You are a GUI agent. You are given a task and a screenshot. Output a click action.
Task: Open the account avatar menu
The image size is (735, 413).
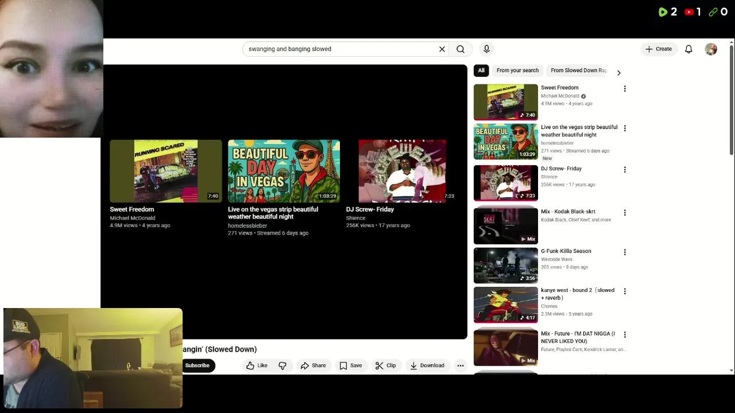pyautogui.click(x=711, y=49)
